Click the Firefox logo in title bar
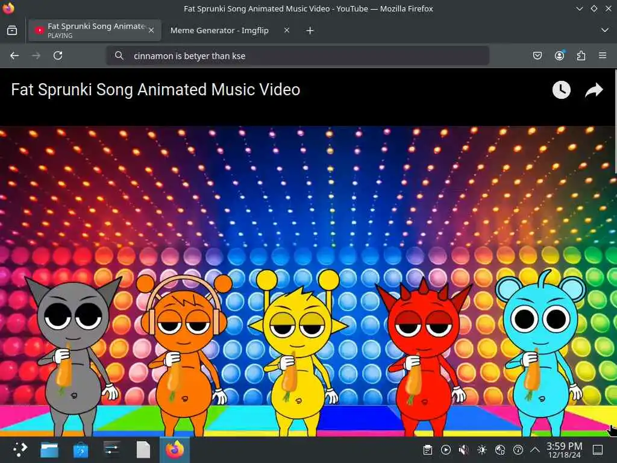 coord(8,8)
